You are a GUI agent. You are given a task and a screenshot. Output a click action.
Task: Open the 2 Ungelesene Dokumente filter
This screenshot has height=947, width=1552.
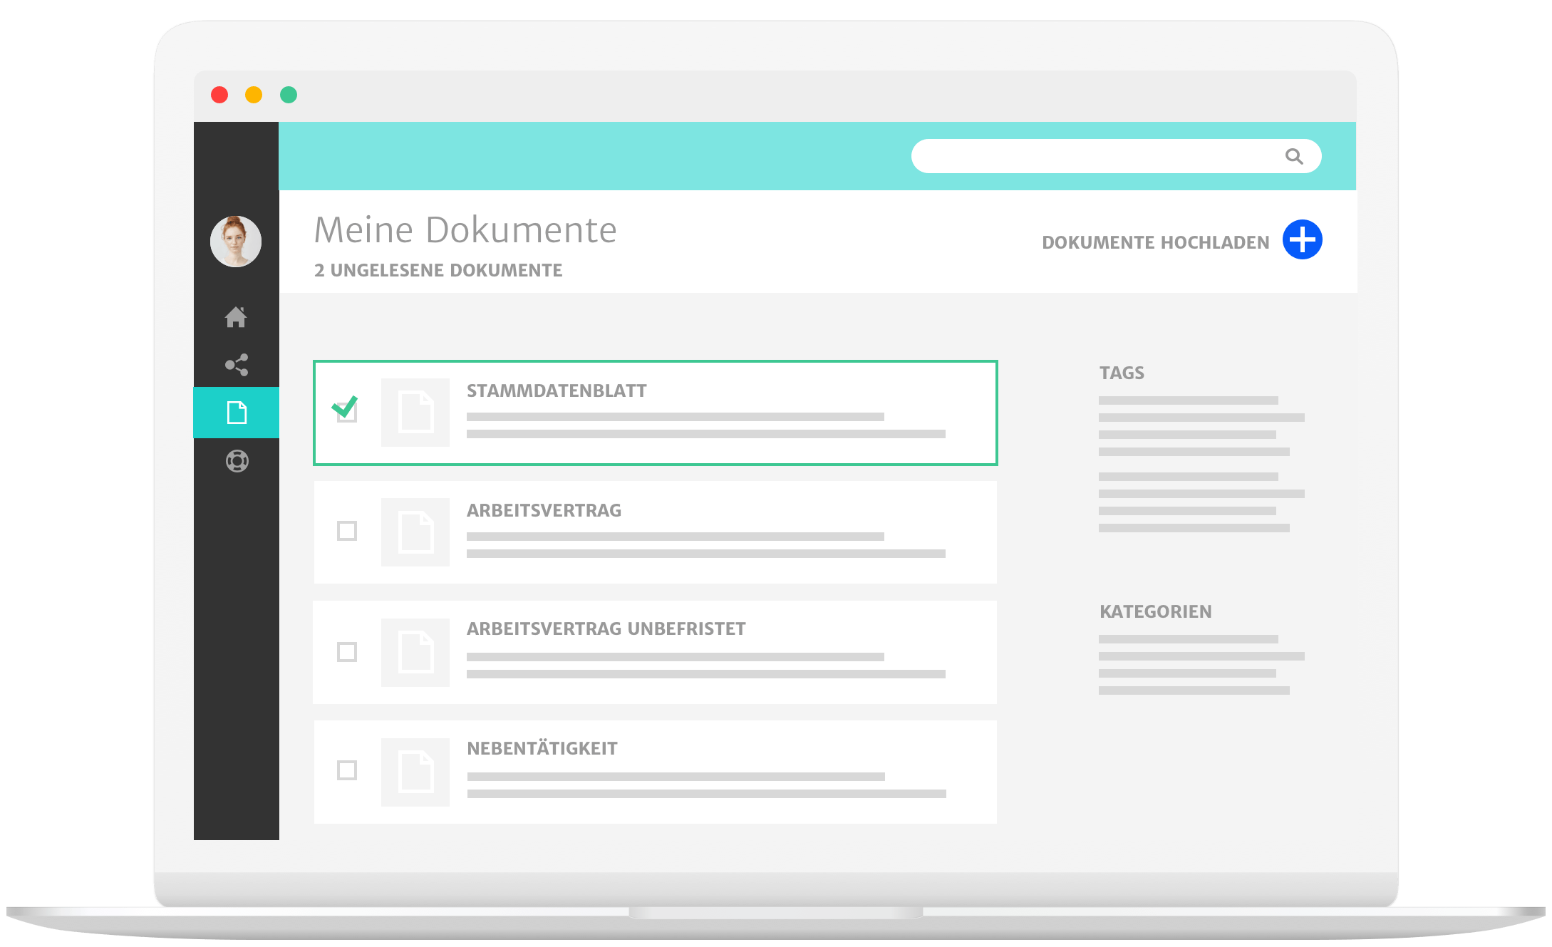pyautogui.click(x=438, y=270)
